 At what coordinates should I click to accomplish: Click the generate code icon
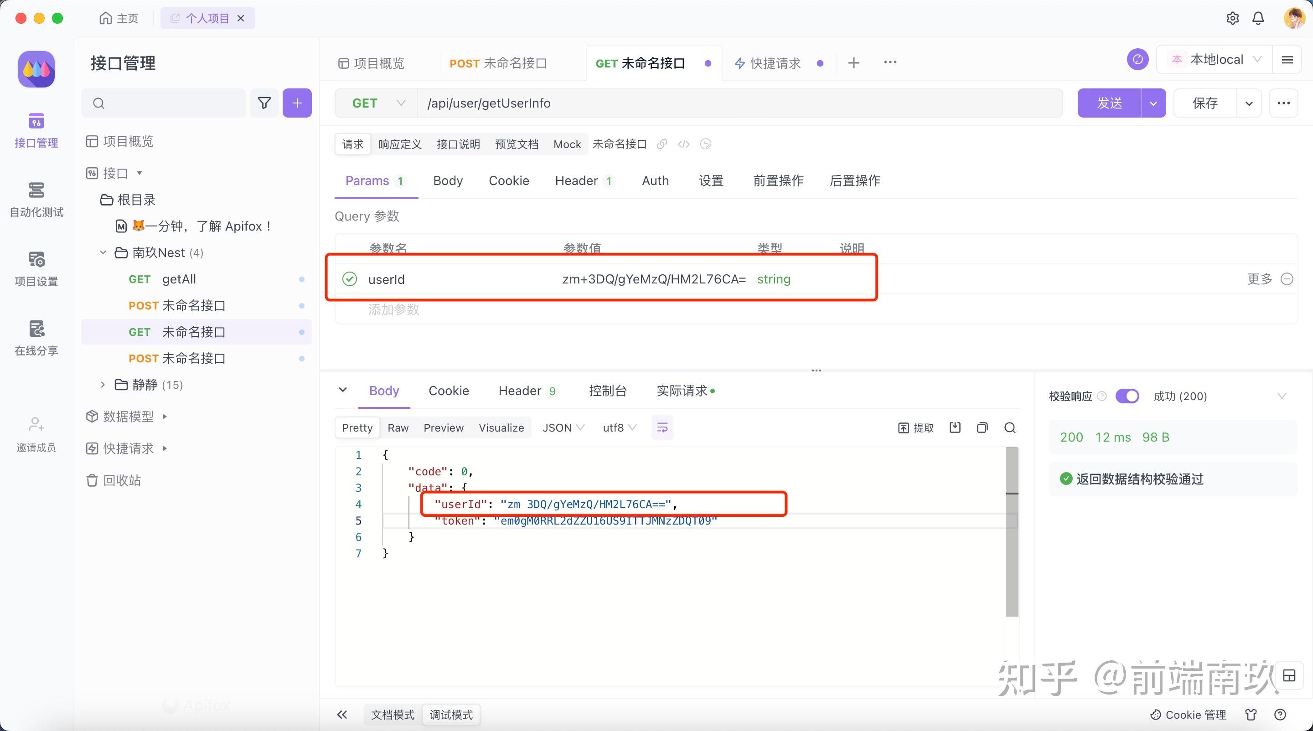coord(683,144)
